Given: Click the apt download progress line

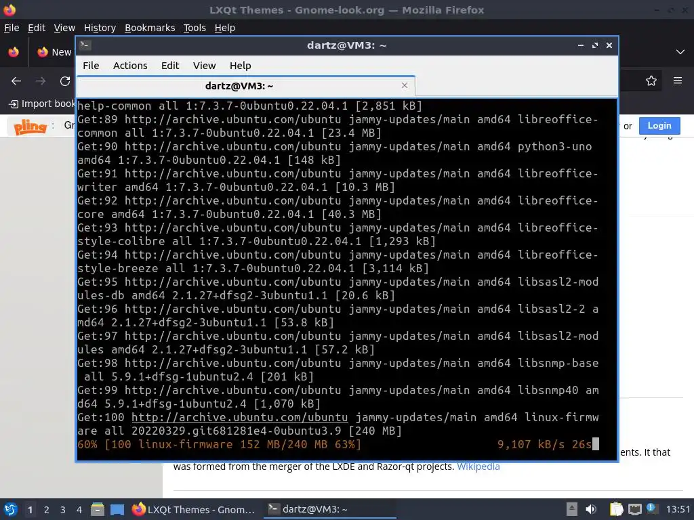Looking at the screenshot, I should (x=338, y=444).
